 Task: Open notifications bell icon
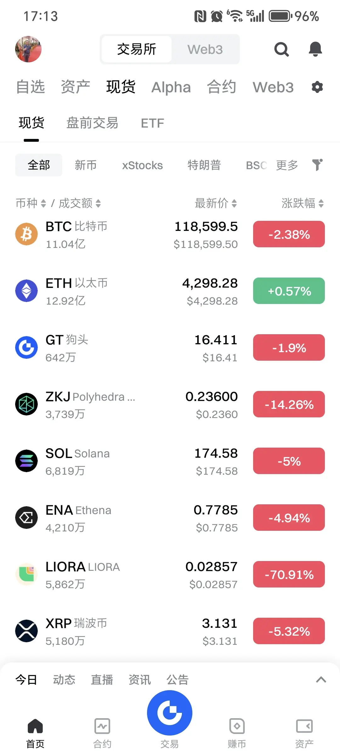pos(315,49)
